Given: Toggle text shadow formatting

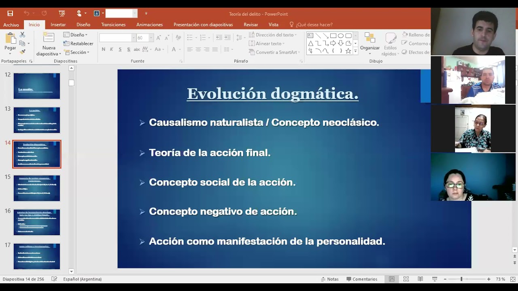Looking at the screenshot, I should tap(129, 49).
